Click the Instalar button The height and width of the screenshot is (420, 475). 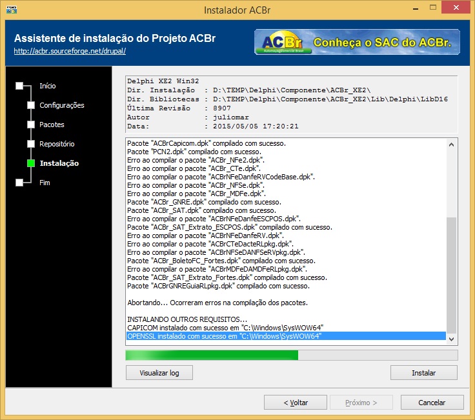click(423, 373)
